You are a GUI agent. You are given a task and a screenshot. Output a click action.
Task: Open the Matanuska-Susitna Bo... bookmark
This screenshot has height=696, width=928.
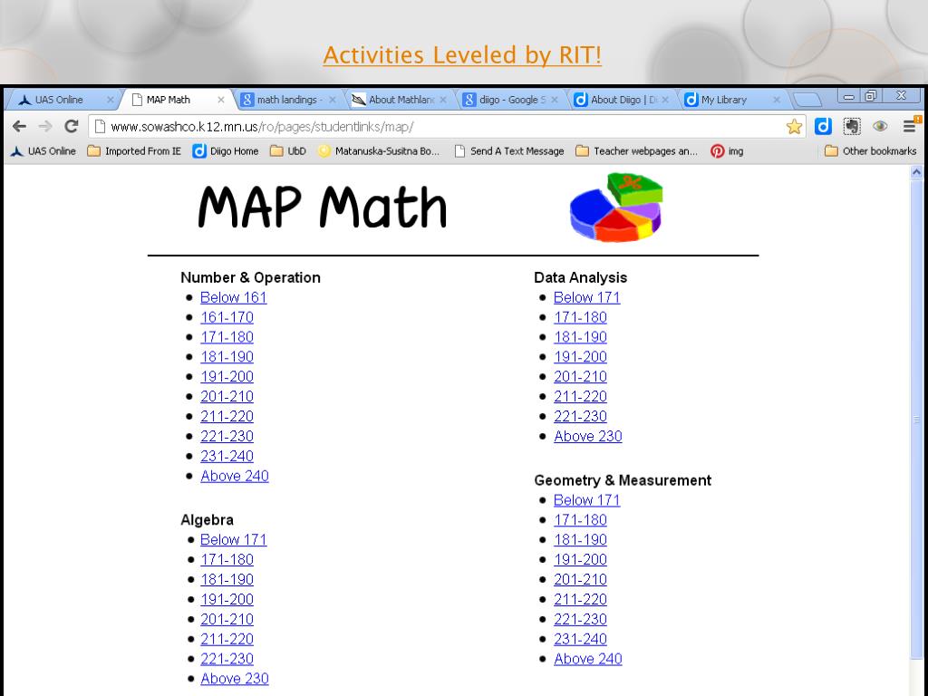click(x=379, y=151)
